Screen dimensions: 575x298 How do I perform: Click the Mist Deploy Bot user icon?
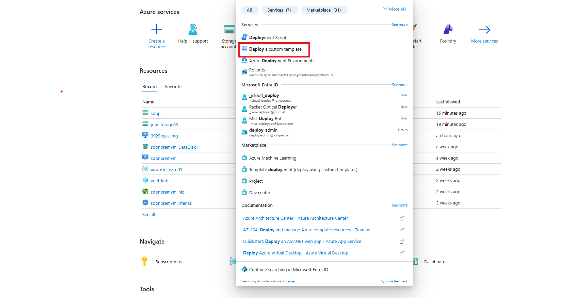point(244,120)
